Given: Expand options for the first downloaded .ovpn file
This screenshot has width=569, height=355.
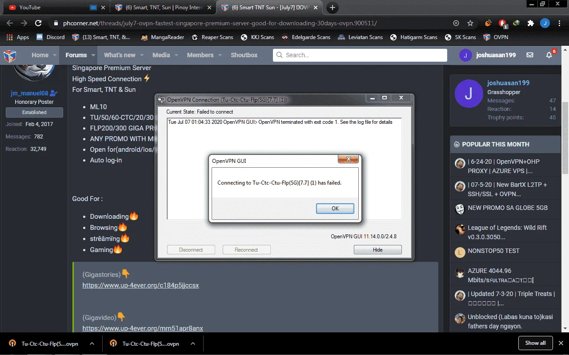Looking at the screenshot, I should pos(92,343).
